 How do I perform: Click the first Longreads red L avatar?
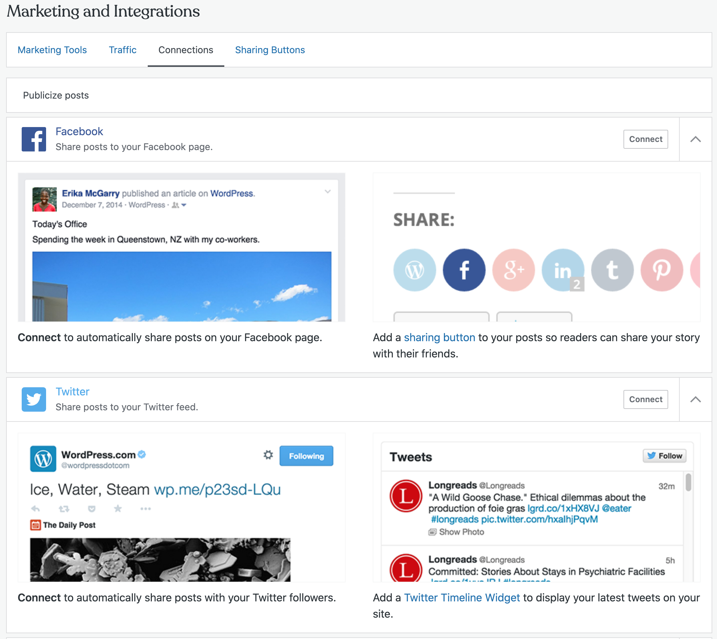point(406,496)
